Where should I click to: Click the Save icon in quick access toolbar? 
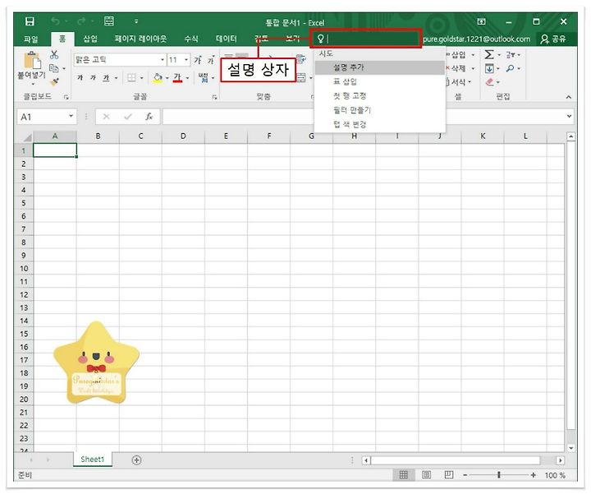pyautogui.click(x=30, y=21)
